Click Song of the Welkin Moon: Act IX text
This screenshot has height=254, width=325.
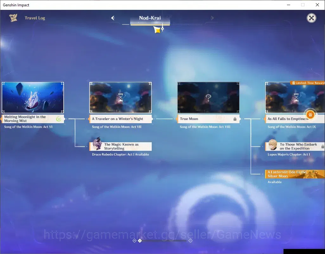tap(292, 127)
